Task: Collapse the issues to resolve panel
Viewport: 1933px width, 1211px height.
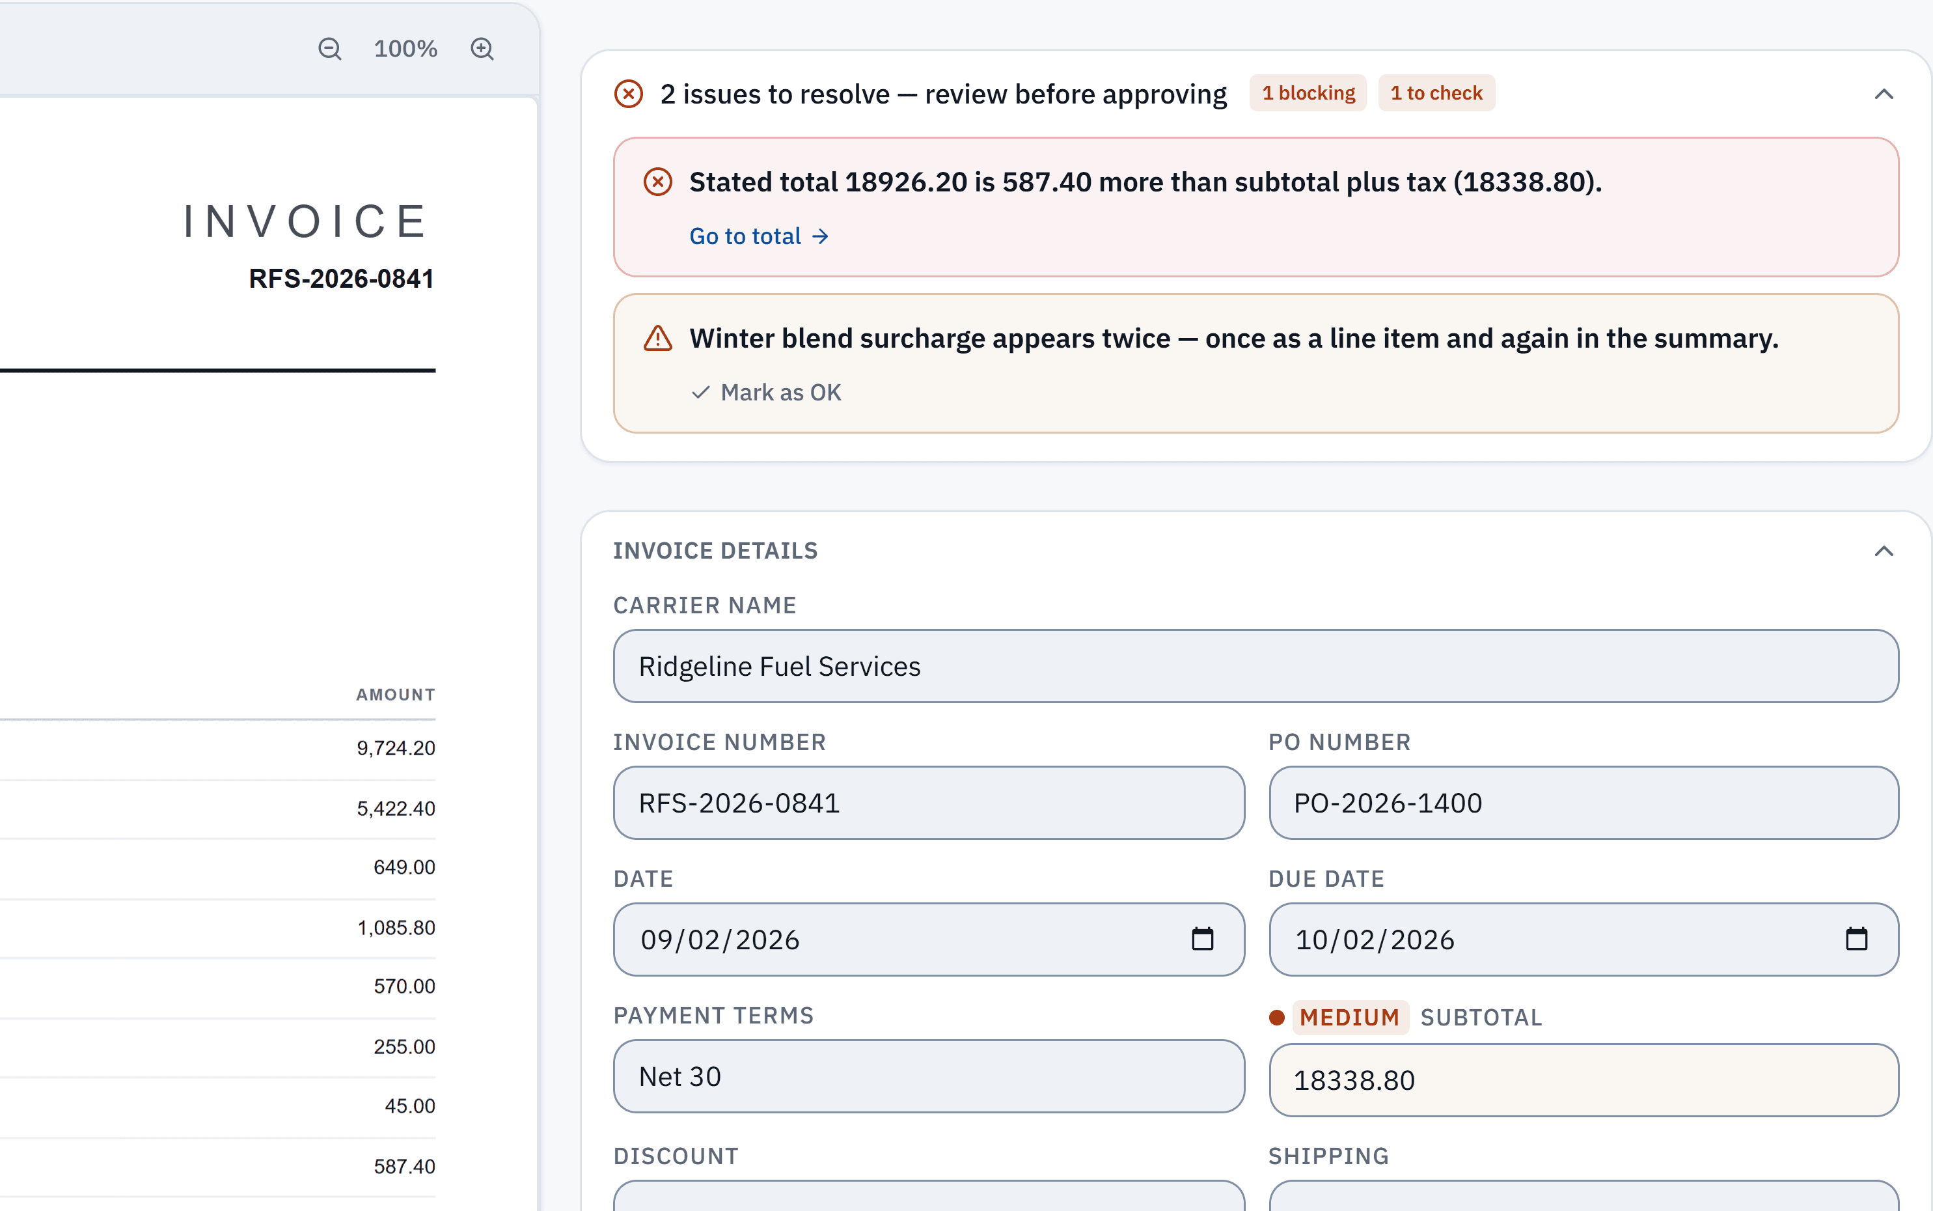Action: [x=1884, y=94]
